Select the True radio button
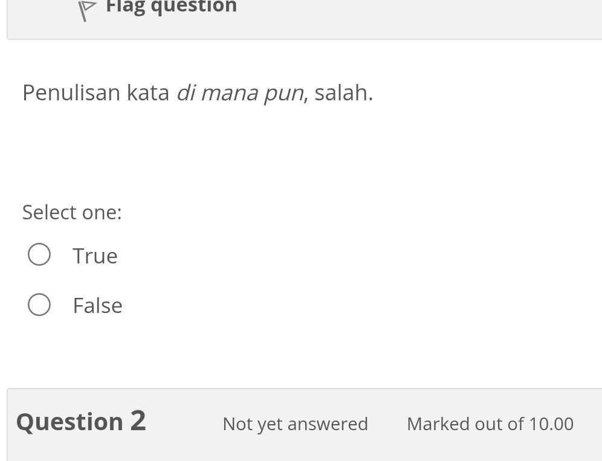The width and height of the screenshot is (602, 461). 39,254
